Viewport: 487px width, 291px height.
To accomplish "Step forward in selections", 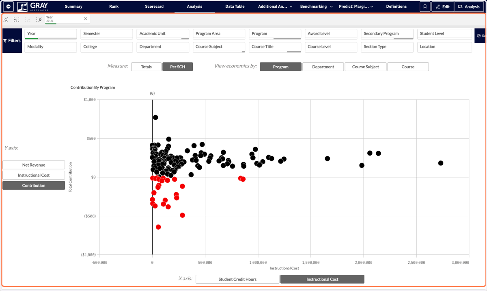I will point(28,19).
